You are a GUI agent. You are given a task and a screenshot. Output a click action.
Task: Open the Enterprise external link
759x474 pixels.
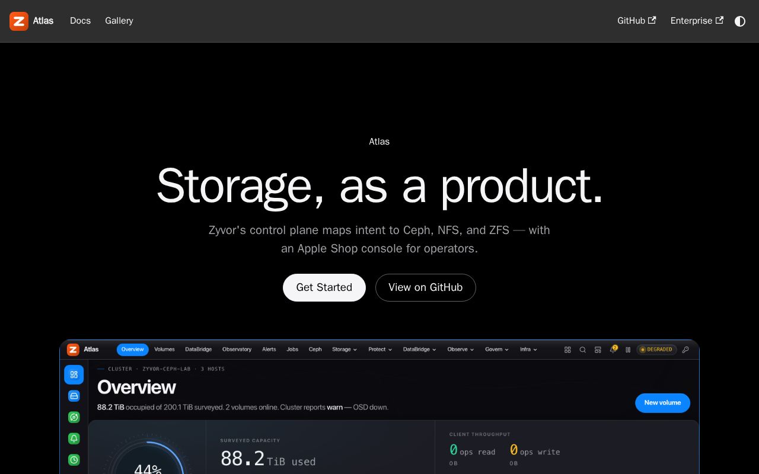tap(697, 21)
